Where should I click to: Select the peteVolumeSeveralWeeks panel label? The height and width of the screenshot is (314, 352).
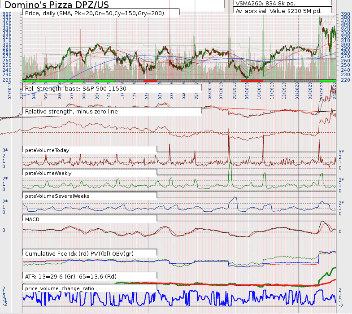click(57, 196)
